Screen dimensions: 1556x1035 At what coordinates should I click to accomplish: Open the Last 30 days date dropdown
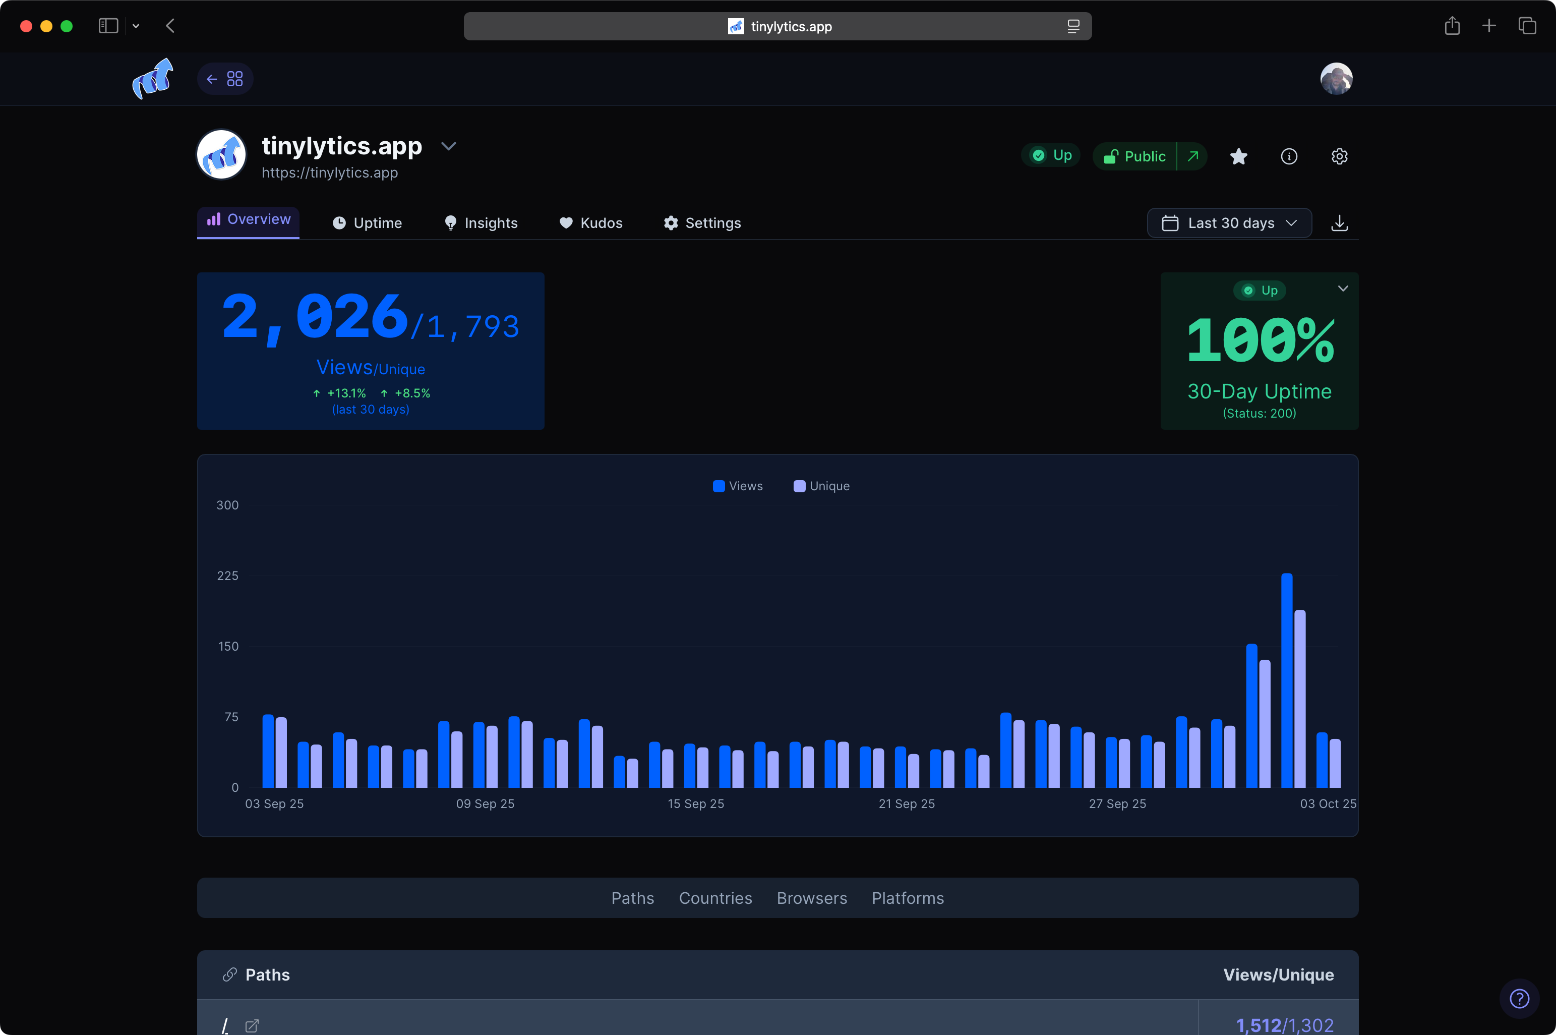click(x=1229, y=223)
